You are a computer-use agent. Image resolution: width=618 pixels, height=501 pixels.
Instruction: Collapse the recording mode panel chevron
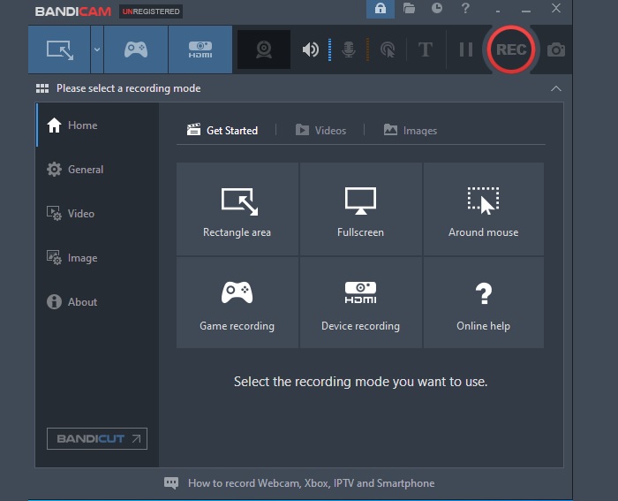pyautogui.click(x=555, y=88)
